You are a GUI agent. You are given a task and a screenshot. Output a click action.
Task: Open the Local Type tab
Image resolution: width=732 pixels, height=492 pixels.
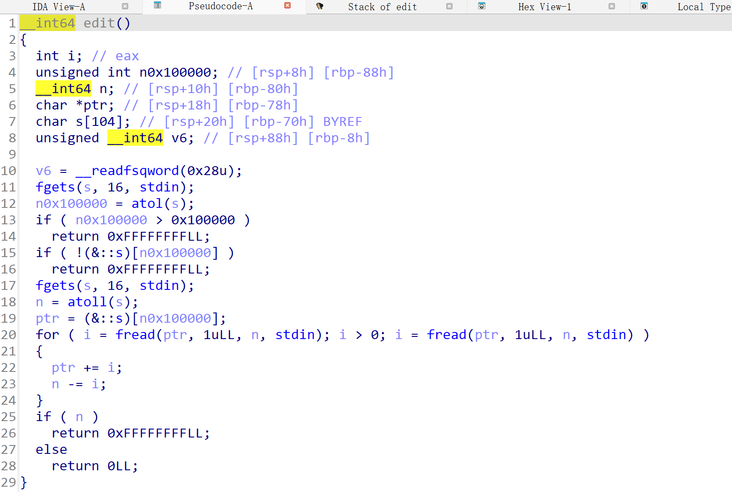click(704, 7)
